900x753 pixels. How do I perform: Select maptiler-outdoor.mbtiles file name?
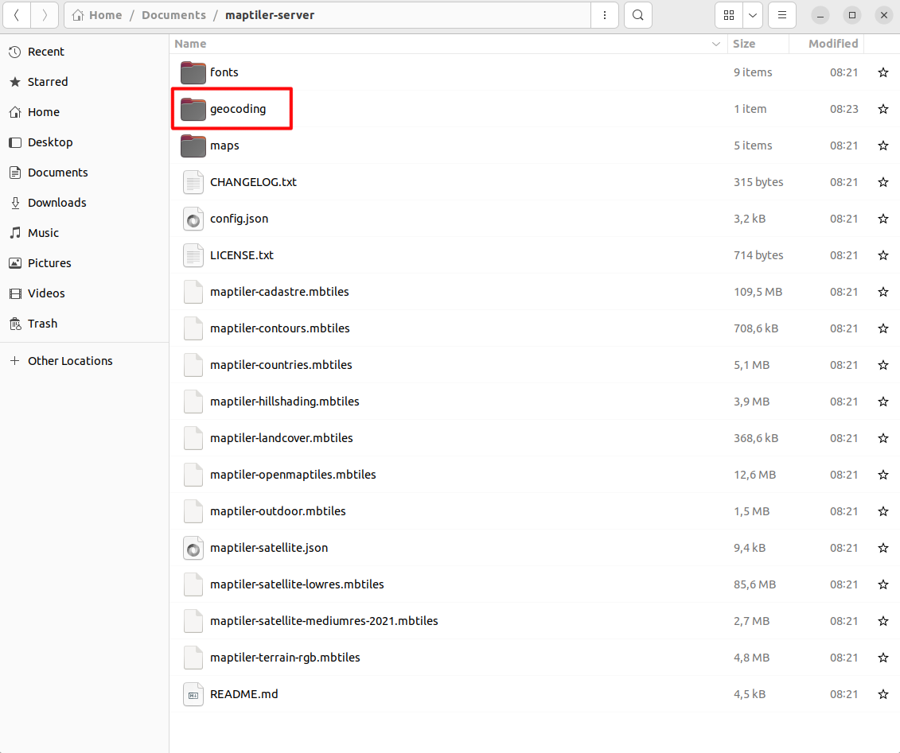click(278, 511)
